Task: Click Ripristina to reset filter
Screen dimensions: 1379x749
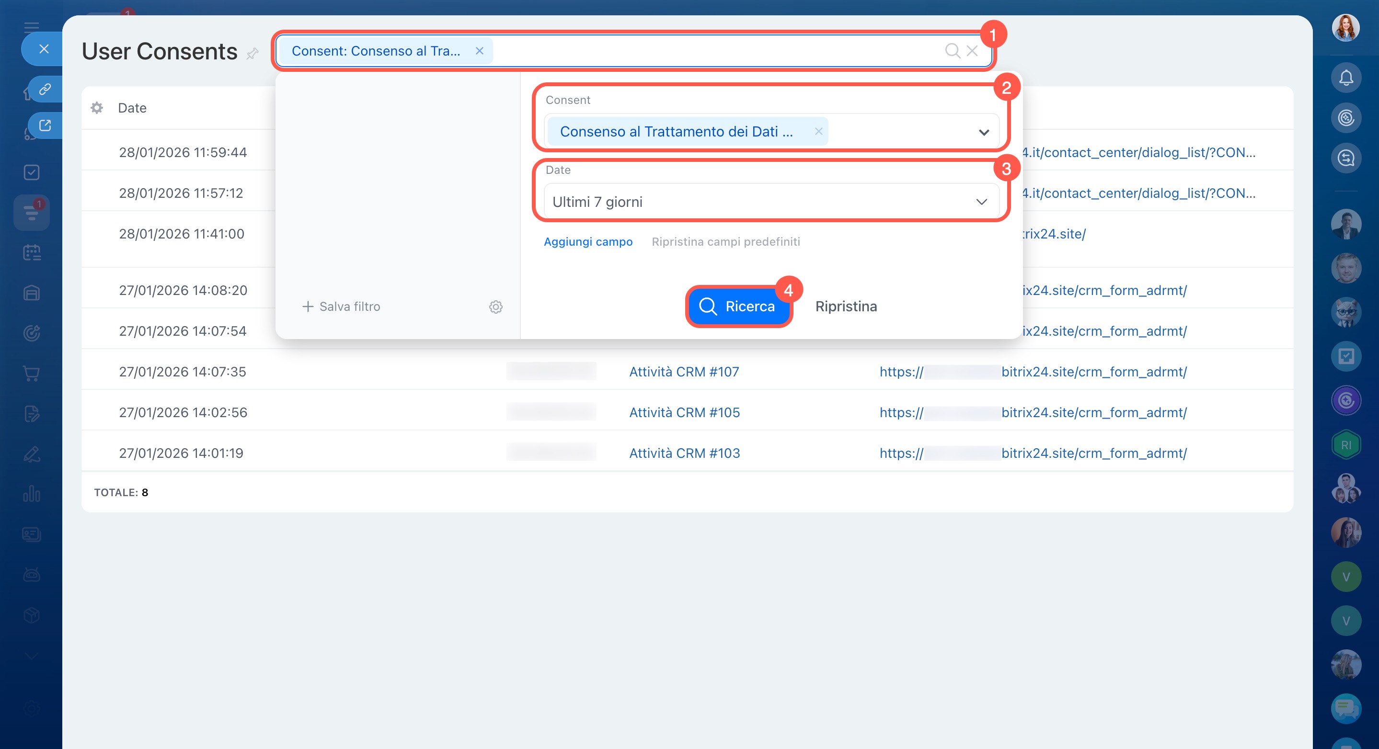Action: pos(846,306)
